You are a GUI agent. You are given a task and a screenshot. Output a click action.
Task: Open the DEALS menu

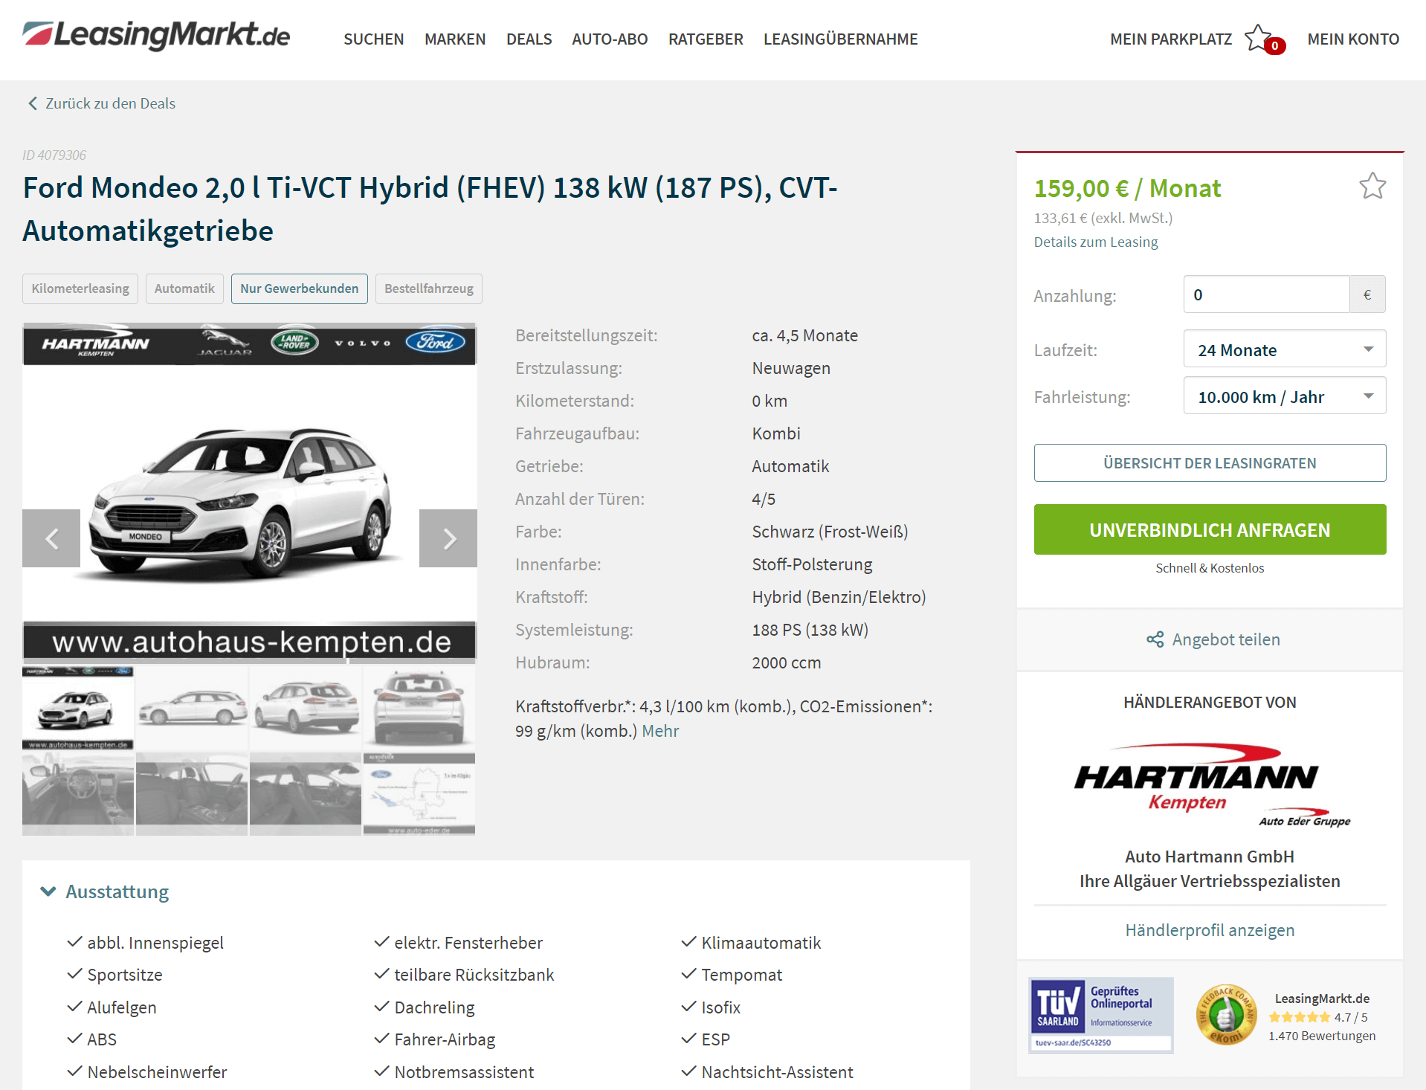[x=529, y=39]
